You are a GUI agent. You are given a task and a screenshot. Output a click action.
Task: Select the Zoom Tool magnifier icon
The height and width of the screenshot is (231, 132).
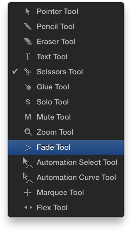click(x=28, y=132)
